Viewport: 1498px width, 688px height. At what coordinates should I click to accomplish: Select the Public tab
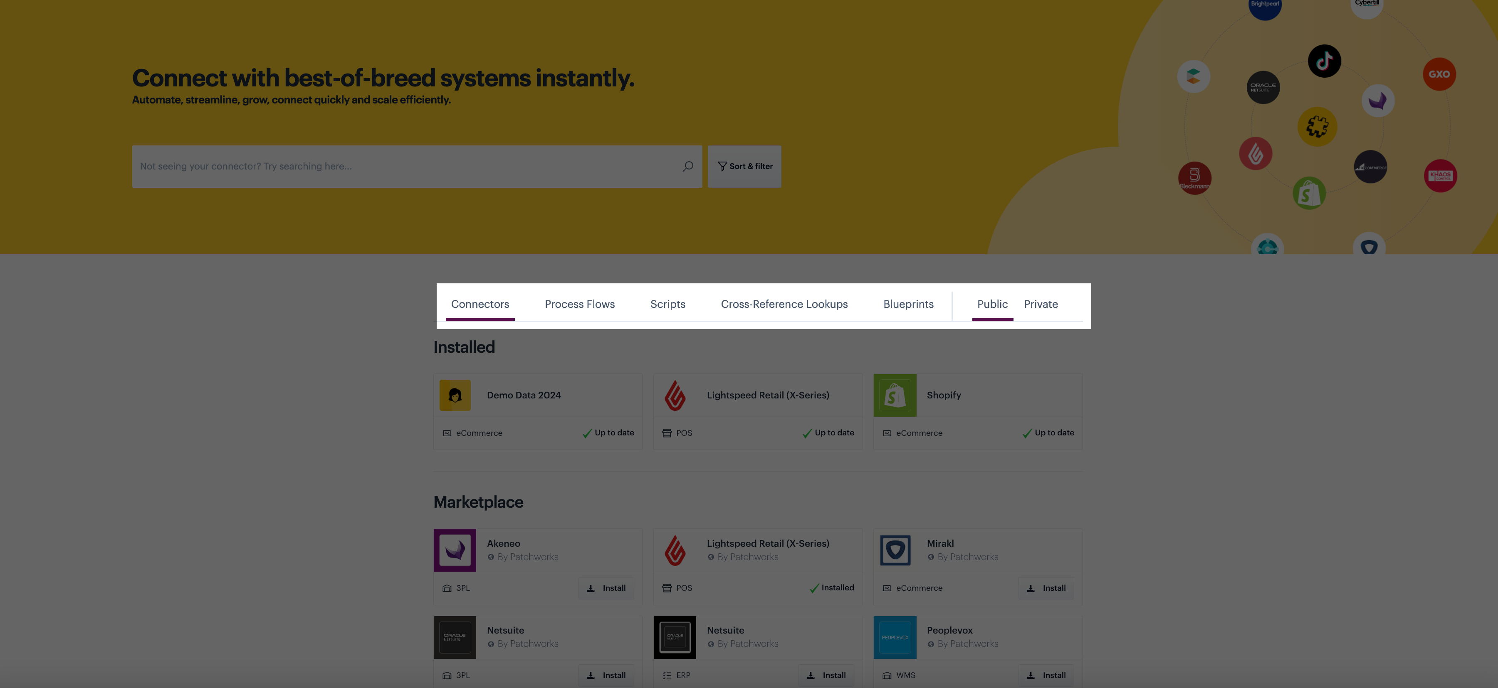[992, 304]
